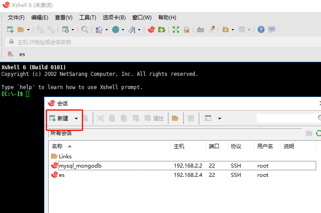The width and height of the screenshot is (321, 213).
Task: Expand the Font dropdown arrow
Action: [139, 30]
